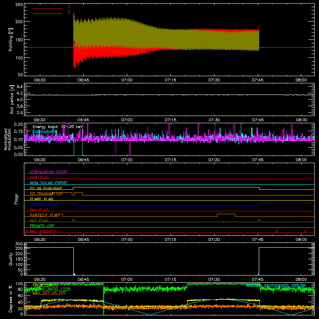Screen dimensions: 319x319
Task: Click the 07:45 label under Flags plot
Action: 258,240
